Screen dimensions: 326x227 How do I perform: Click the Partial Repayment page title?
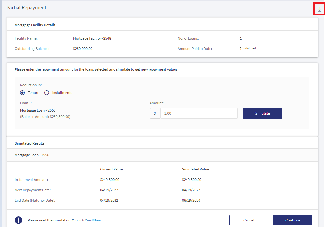[x=26, y=8]
